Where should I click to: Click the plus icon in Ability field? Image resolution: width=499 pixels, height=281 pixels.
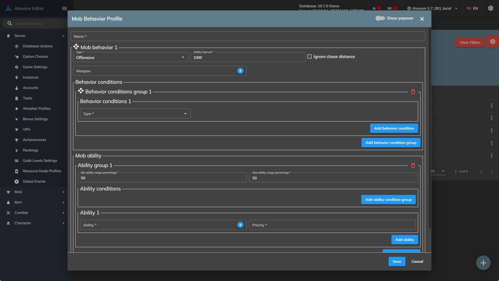240,225
